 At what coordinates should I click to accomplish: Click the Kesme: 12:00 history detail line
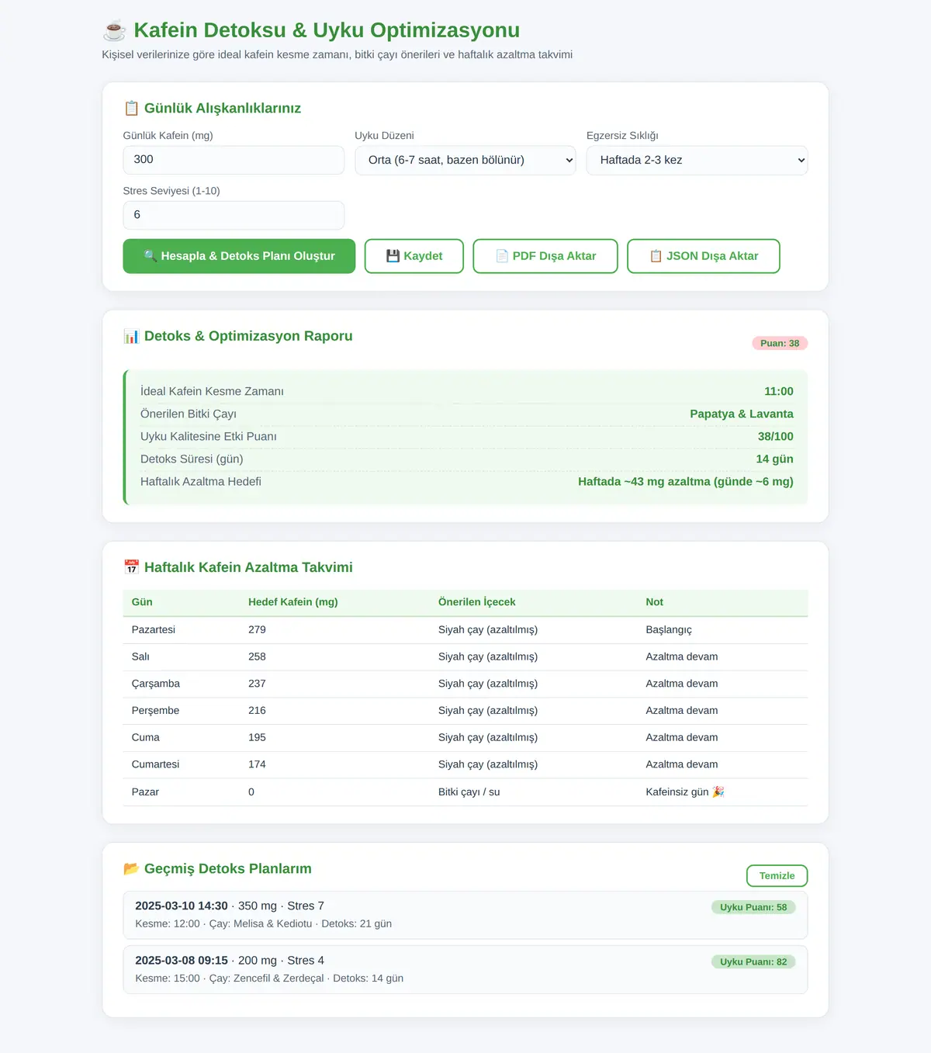click(x=263, y=923)
